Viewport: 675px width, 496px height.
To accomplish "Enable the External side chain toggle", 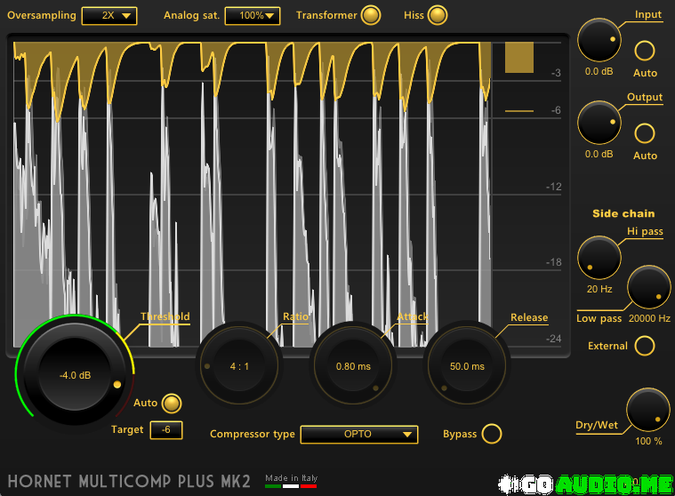I will pos(645,346).
